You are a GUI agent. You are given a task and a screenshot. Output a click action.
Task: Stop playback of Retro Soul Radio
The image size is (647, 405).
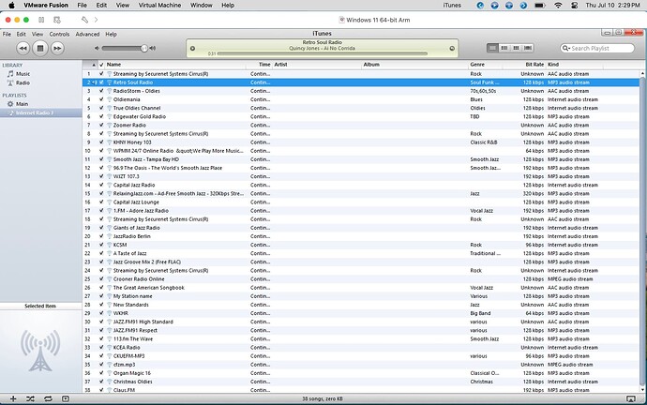click(x=40, y=48)
